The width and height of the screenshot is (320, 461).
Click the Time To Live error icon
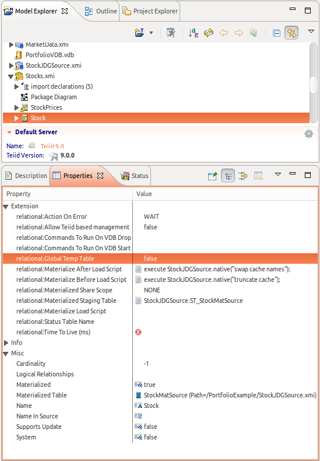[138, 332]
